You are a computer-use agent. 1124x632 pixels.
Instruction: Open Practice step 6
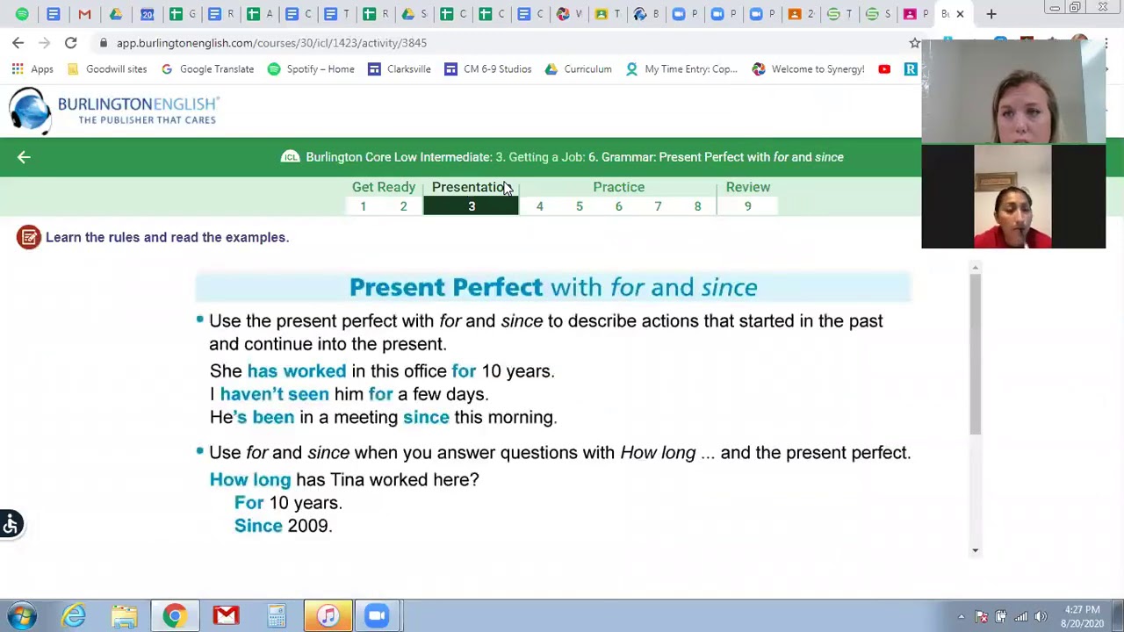click(618, 206)
